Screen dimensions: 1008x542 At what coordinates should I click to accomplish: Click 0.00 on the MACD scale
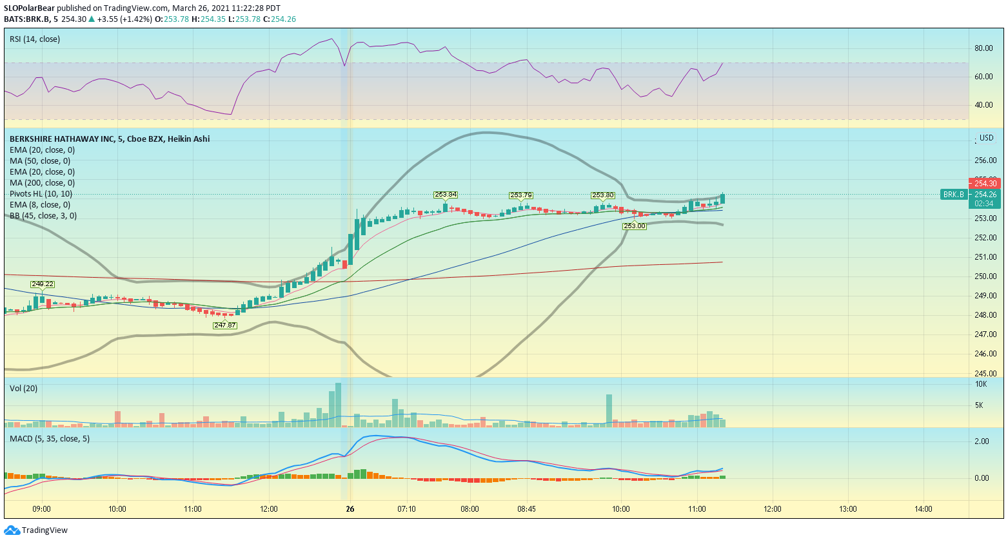[982, 478]
